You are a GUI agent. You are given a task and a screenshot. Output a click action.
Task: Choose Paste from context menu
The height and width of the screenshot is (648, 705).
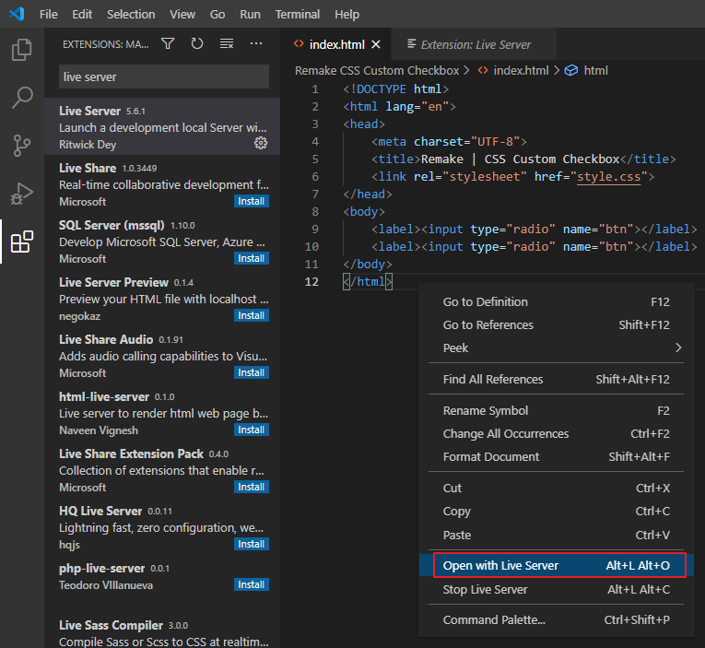557,535
